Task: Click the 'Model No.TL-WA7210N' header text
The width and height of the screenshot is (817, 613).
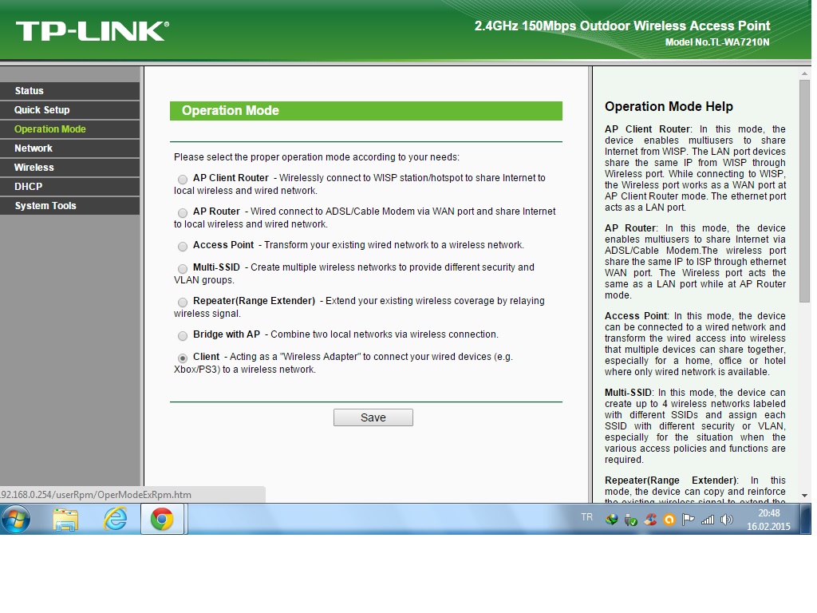Action: [x=717, y=42]
